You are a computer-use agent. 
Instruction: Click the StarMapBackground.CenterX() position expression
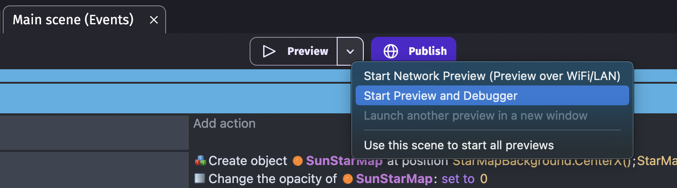pos(541,161)
